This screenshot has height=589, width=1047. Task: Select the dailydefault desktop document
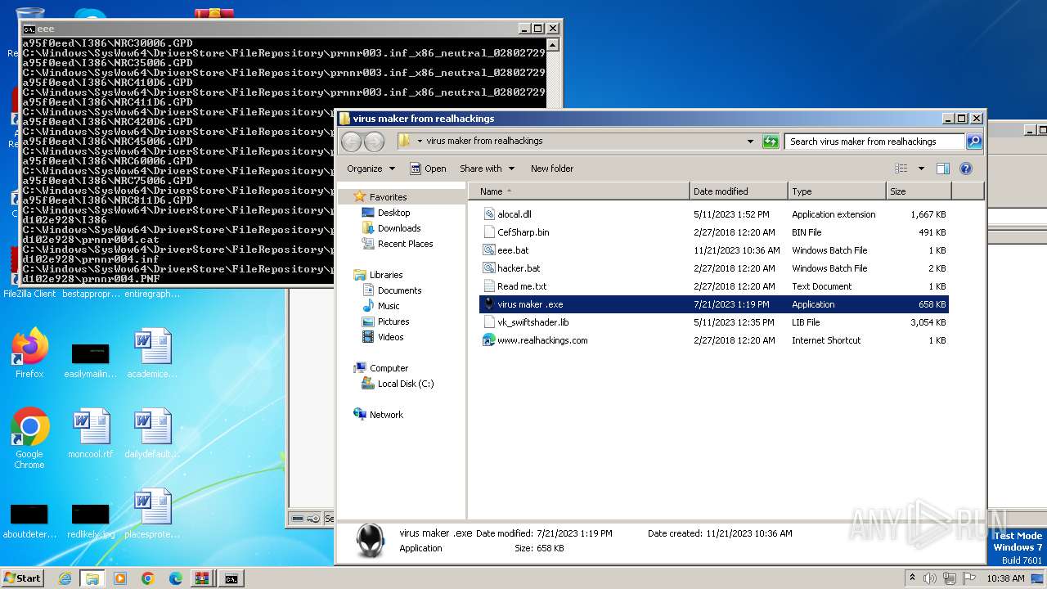pos(152,434)
